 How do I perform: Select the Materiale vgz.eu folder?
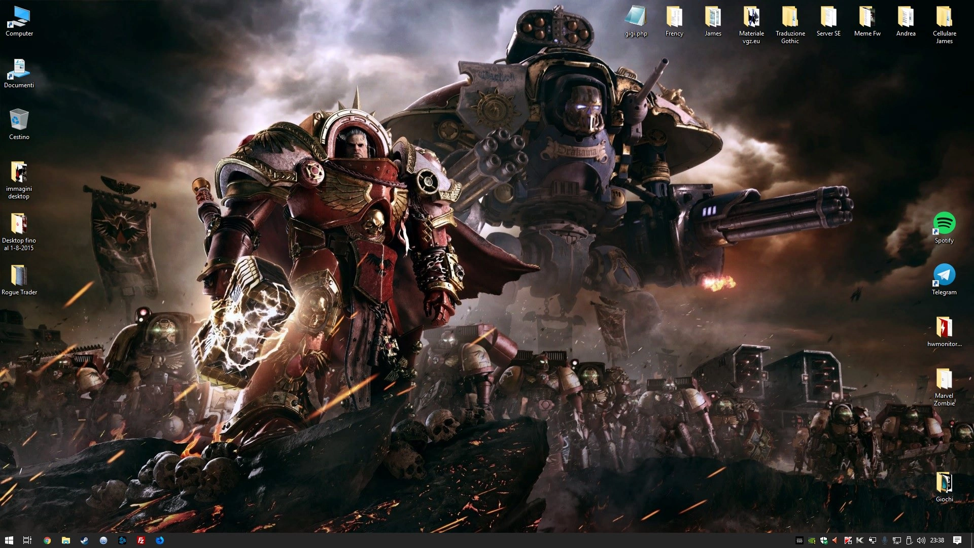(x=751, y=25)
